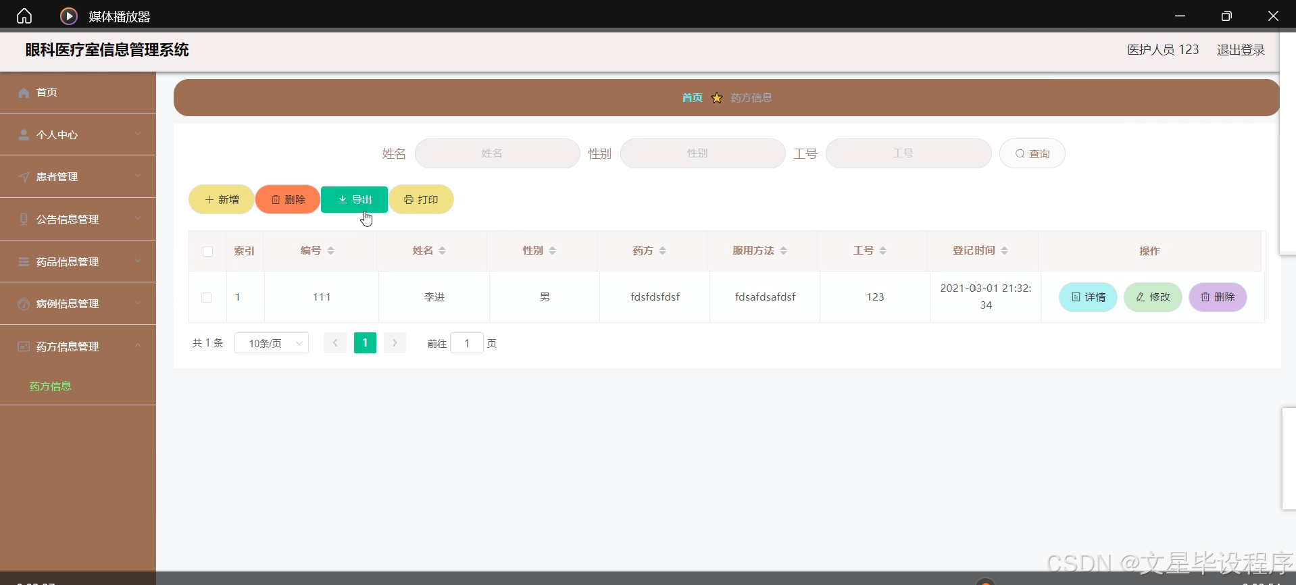This screenshot has width=1296, height=585.
Task: Click 退出登录 logout link
Action: 1241,50
